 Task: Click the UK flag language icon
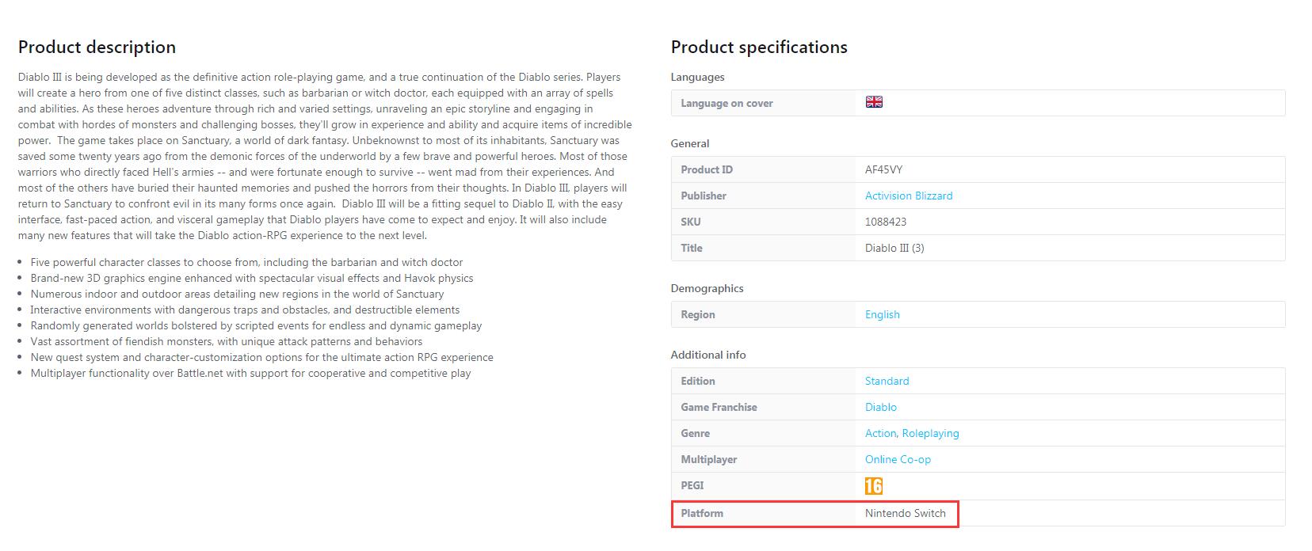tap(874, 102)
